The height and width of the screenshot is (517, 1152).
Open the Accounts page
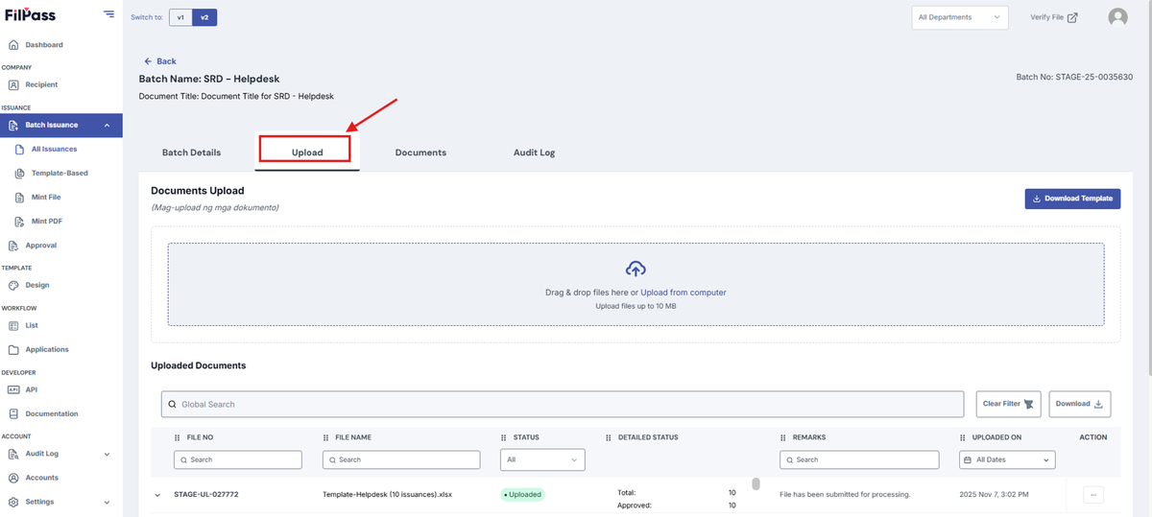(x=41, y=478)
